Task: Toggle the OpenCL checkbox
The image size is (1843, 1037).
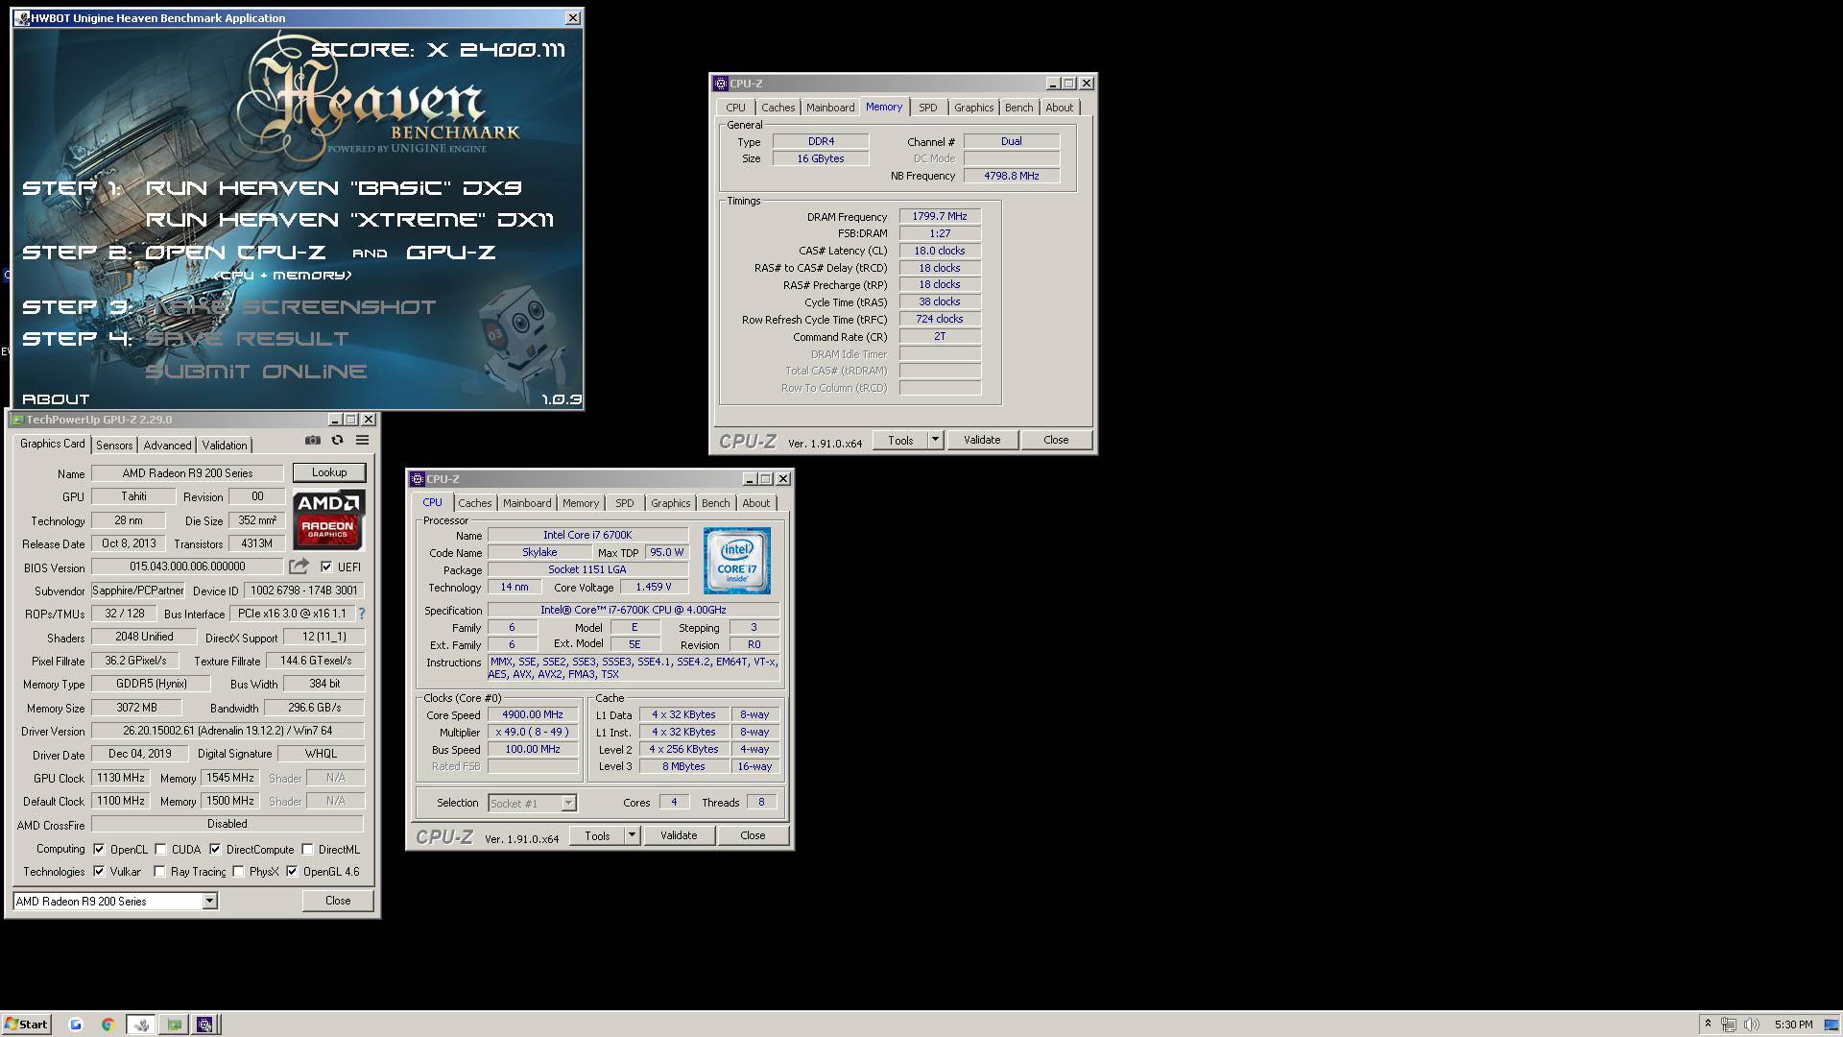Action: (99, 850)
